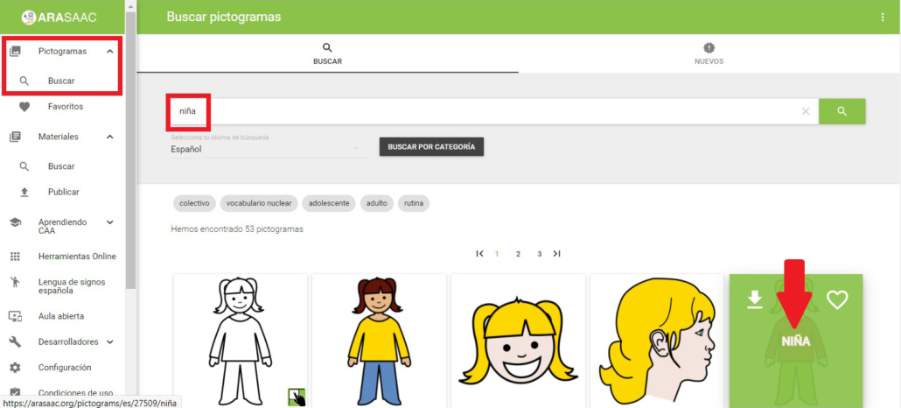Collapse the Materiales sidebar section
Screen dimensions: 901x408
click(x=109, y=137)
